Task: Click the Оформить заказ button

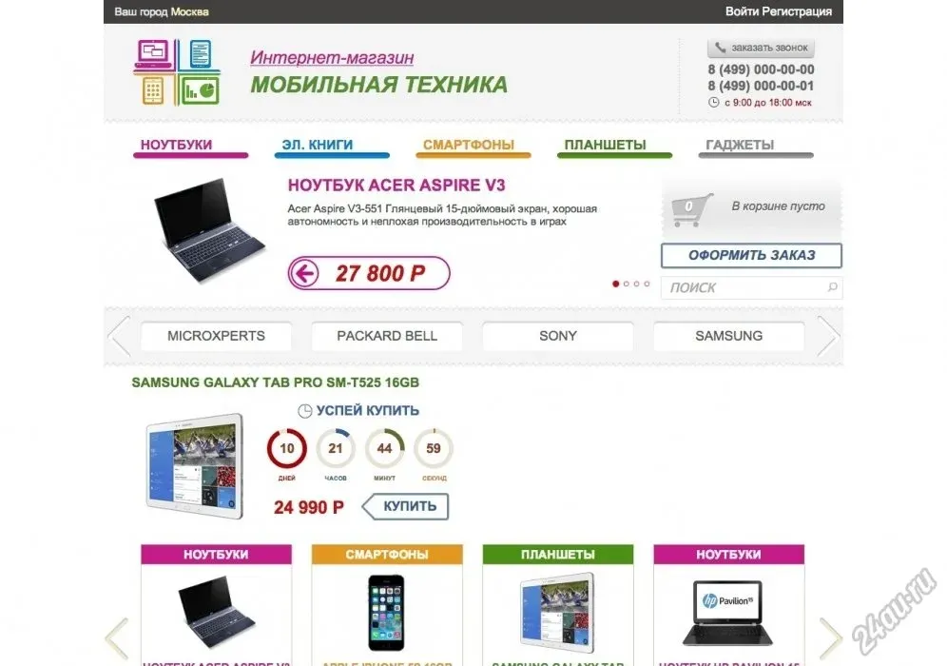Action: coord(751,256)
